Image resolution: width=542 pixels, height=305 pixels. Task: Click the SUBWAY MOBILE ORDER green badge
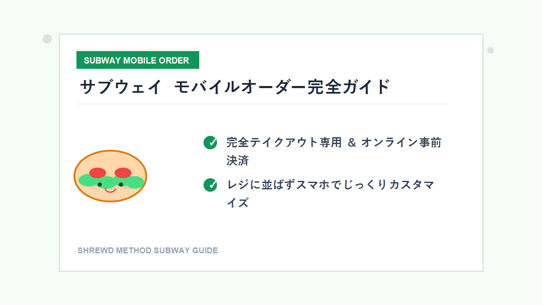tap(138, 60)
